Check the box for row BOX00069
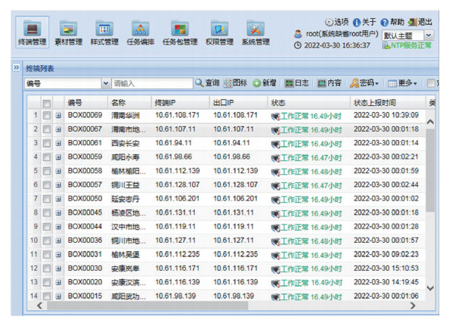Image resolution: width=458 pixels, height=323 pixels. (46, 116)
